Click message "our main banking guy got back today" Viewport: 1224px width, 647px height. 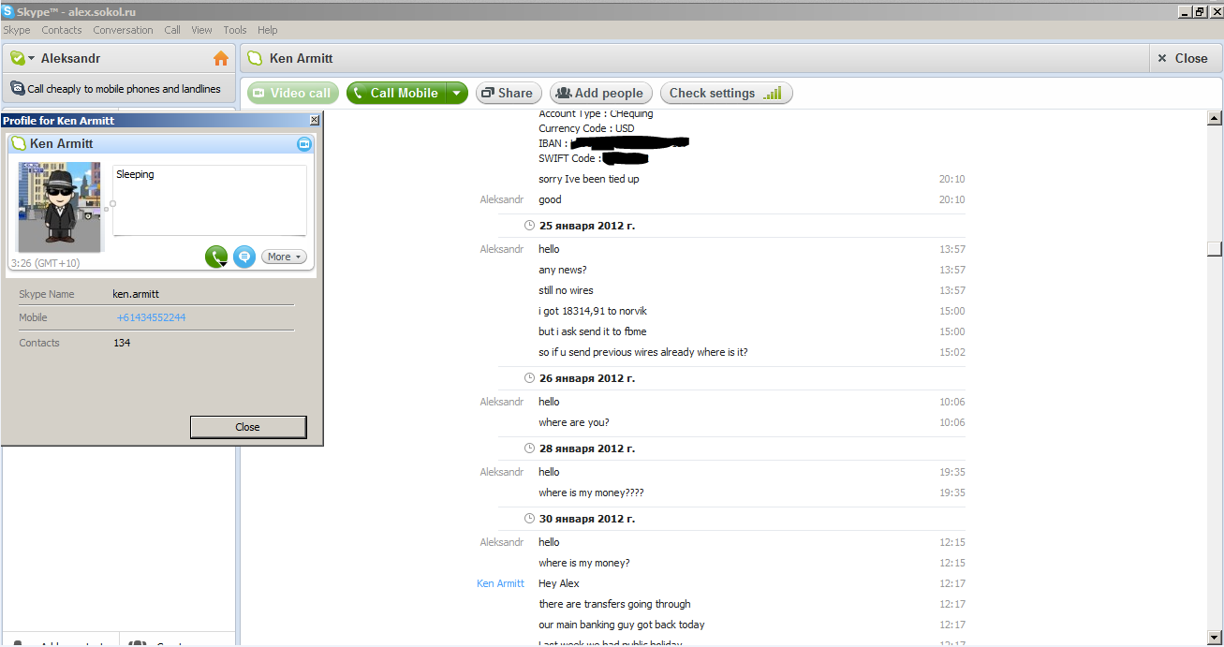622,625
